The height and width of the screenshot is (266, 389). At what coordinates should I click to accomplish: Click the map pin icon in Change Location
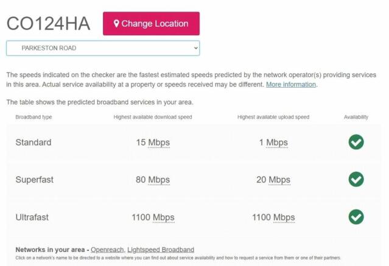tap(116, 24)
